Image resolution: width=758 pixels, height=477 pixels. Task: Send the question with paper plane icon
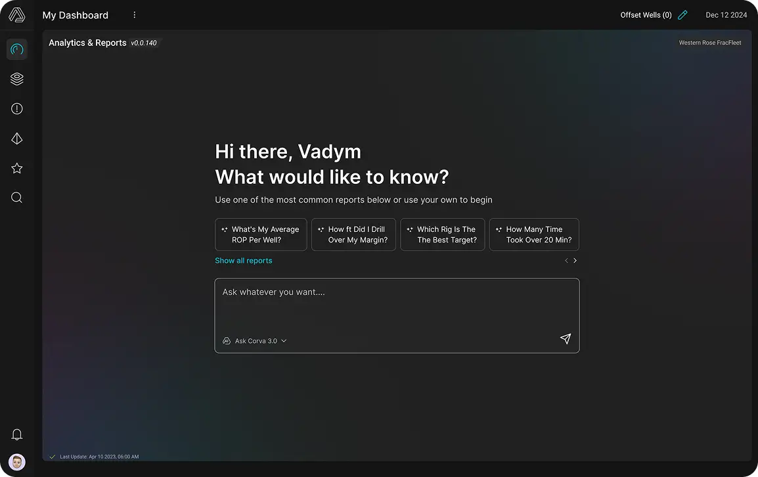(565, 339)
